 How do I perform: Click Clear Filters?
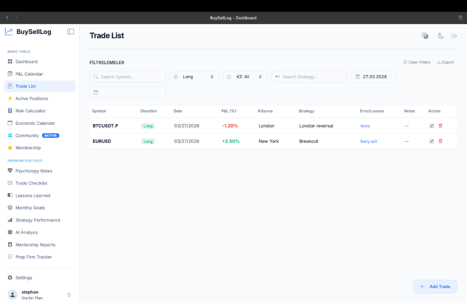coord(416,62)
